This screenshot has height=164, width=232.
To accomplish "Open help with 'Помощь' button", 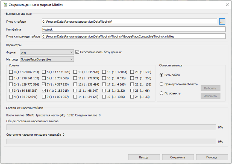I will [x=212, y=157].
